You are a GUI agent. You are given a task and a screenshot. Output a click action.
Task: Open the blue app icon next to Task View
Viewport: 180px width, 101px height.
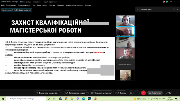pos(60,98)
